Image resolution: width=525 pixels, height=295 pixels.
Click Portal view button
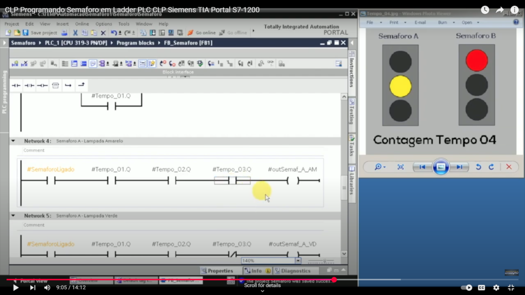tap(31, 281)
